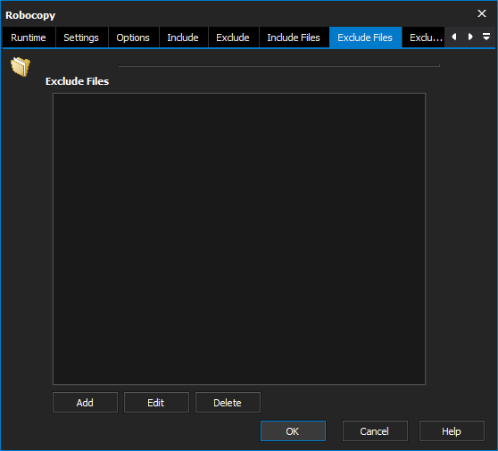This screenshot has height=451, width=498.
Task: Add a new exclude file entry
Action: pos(85,403)
